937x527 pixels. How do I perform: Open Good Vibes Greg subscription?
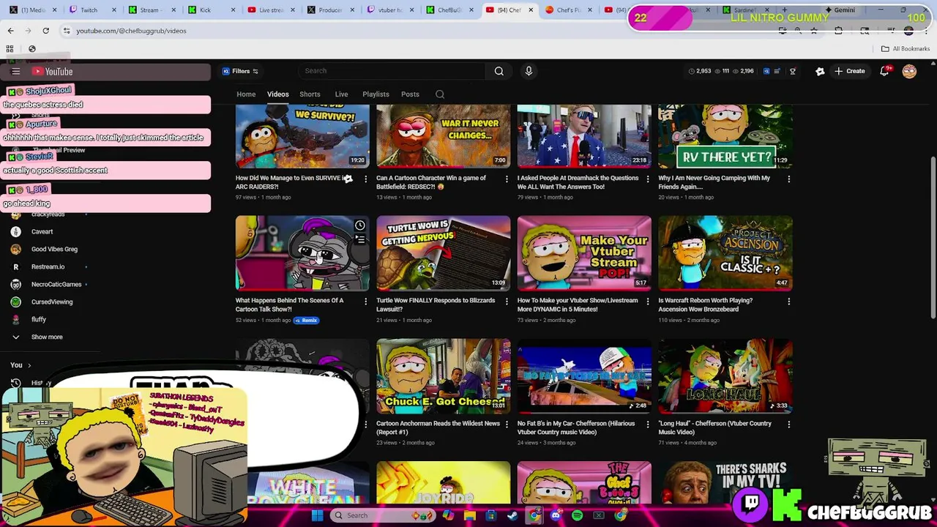coord(54,249)
